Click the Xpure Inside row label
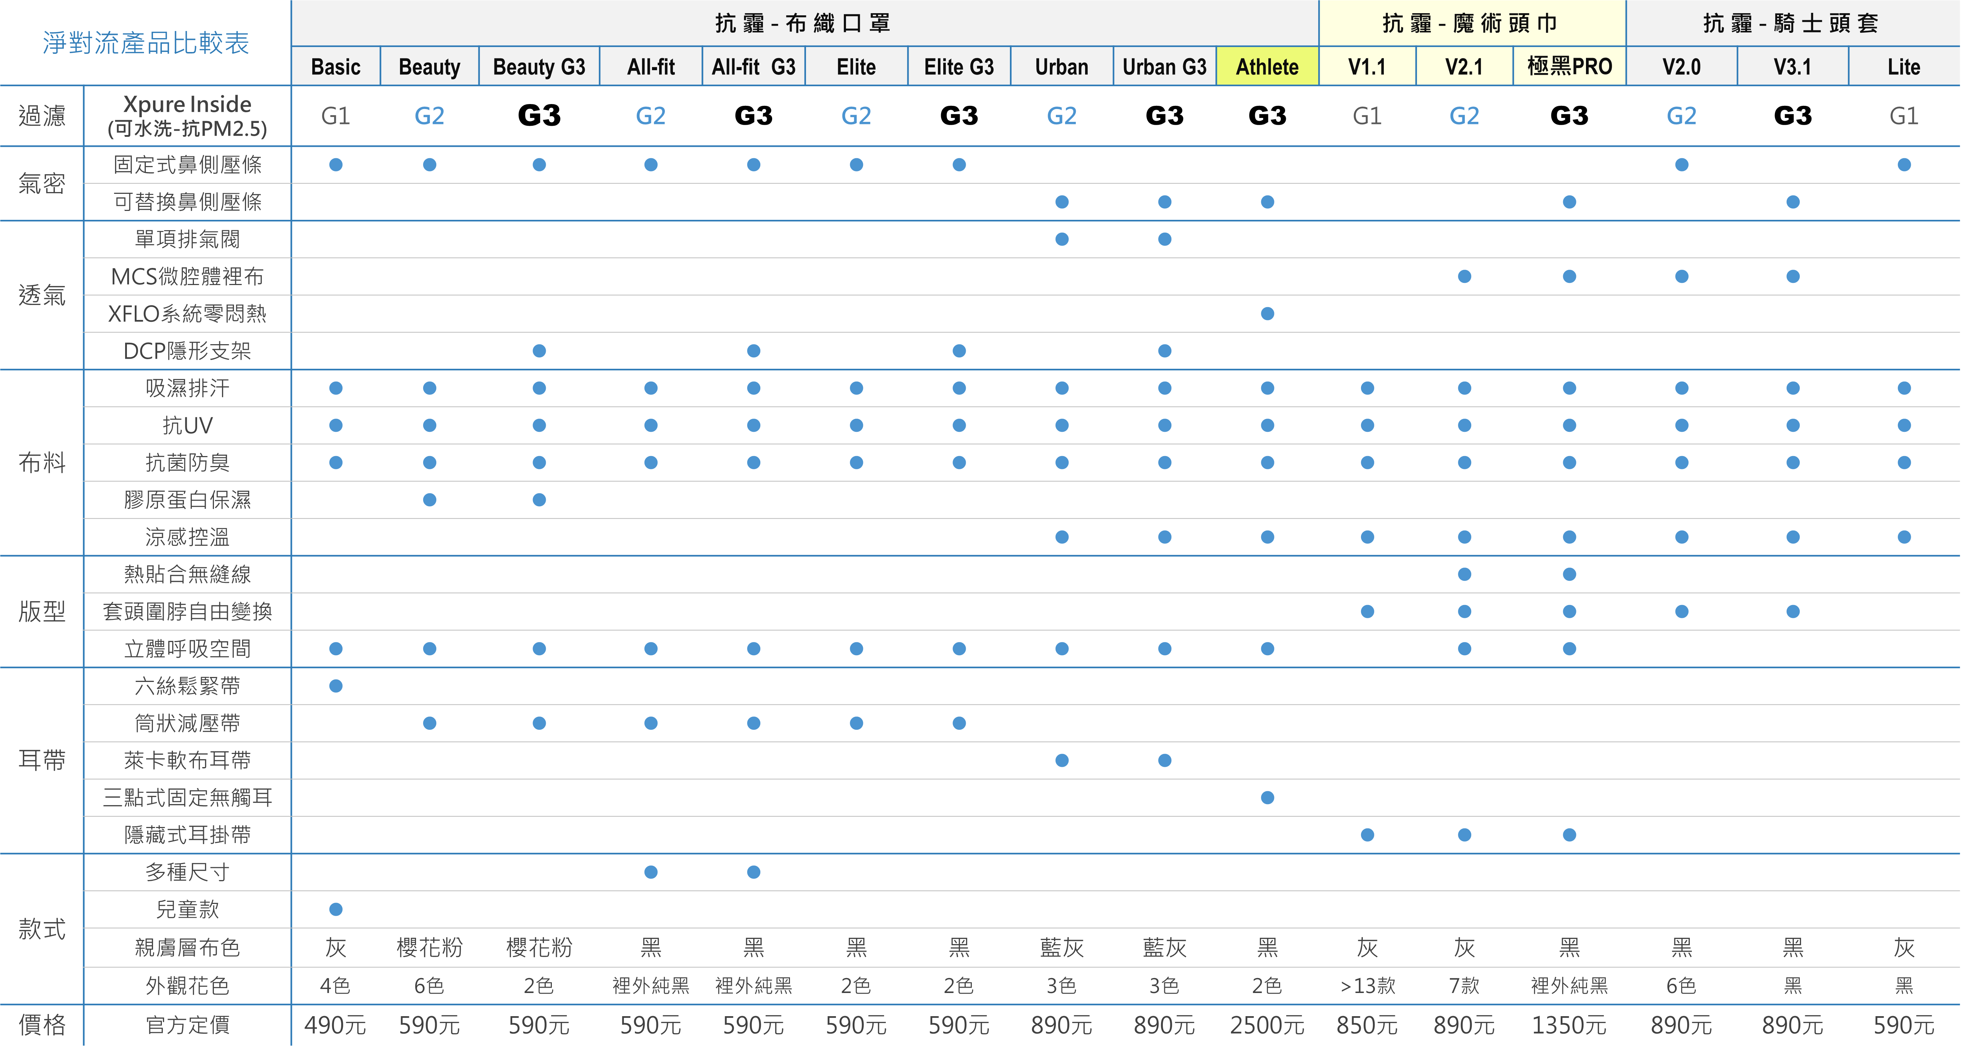 [187, 115]
